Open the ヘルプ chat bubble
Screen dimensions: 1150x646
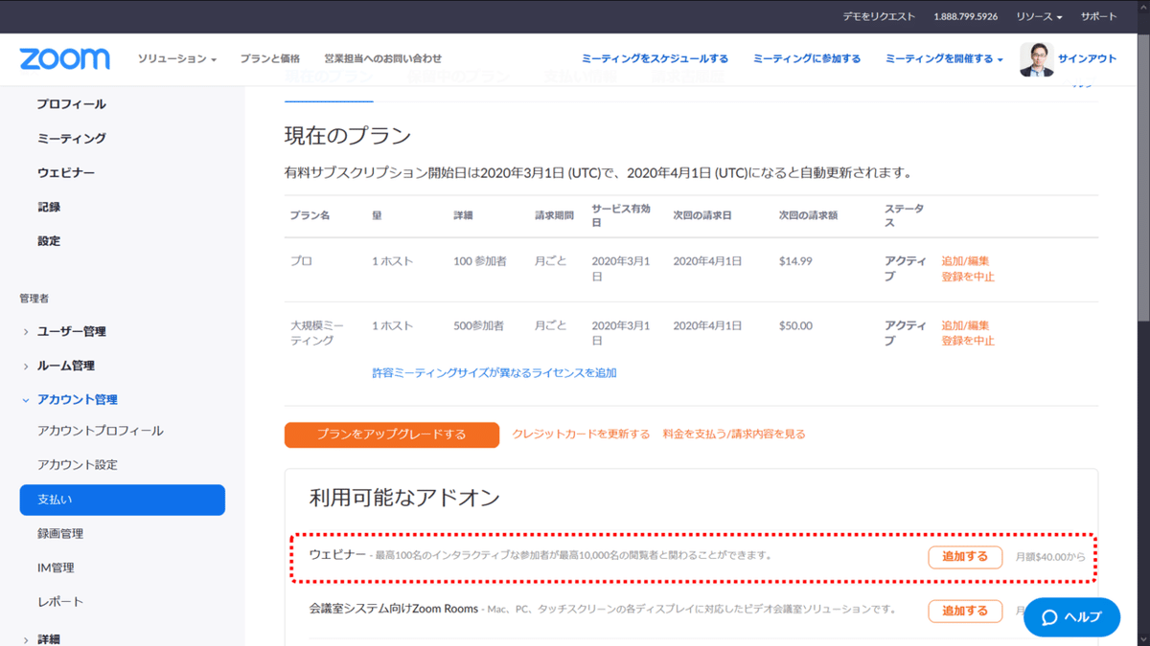coord(1070,617)
